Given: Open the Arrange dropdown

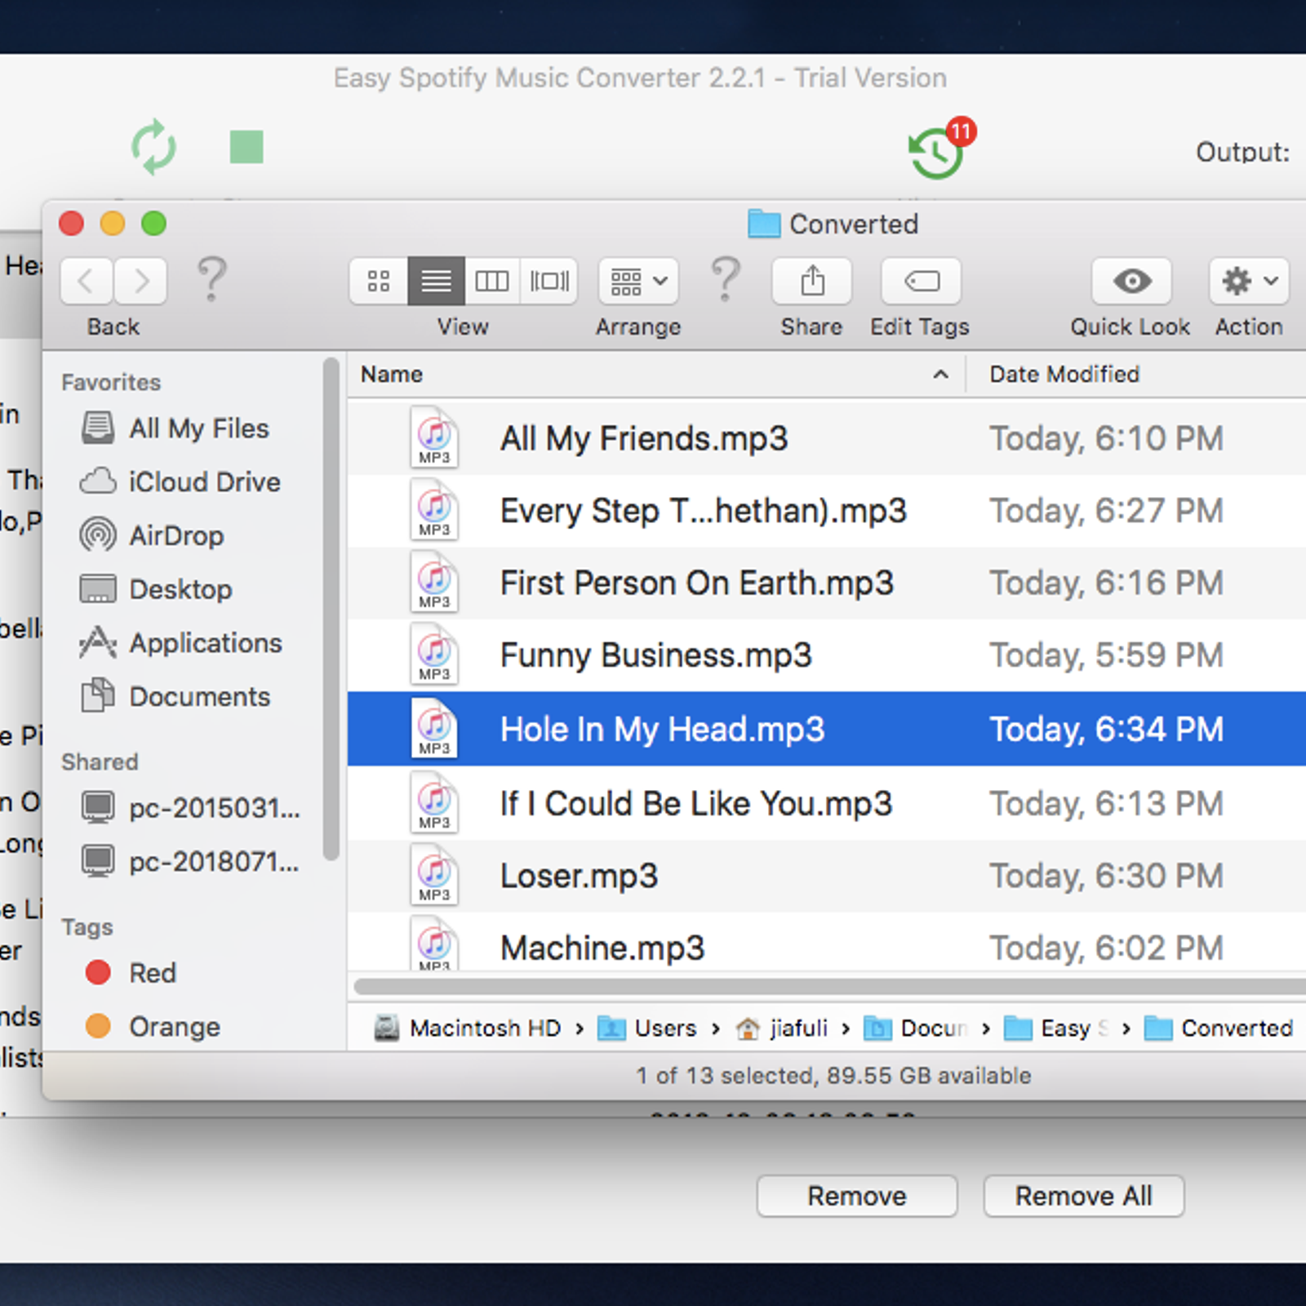Looking at the screenshot, I should click(x=638, y=282).
